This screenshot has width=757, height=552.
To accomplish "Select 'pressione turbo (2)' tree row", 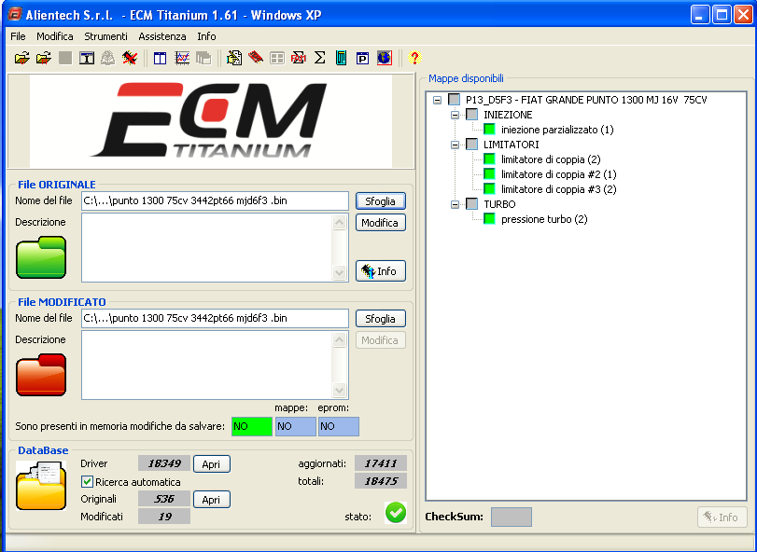I will pos(544,219).
